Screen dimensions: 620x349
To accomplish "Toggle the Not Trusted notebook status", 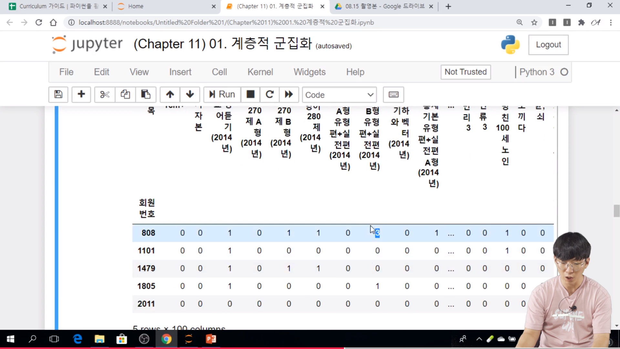I will [x=465, y=72].
